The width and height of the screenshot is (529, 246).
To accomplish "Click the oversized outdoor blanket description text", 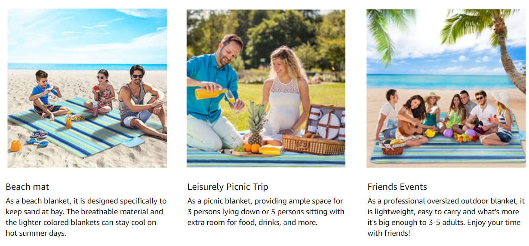I will click(x=446, y=217).
